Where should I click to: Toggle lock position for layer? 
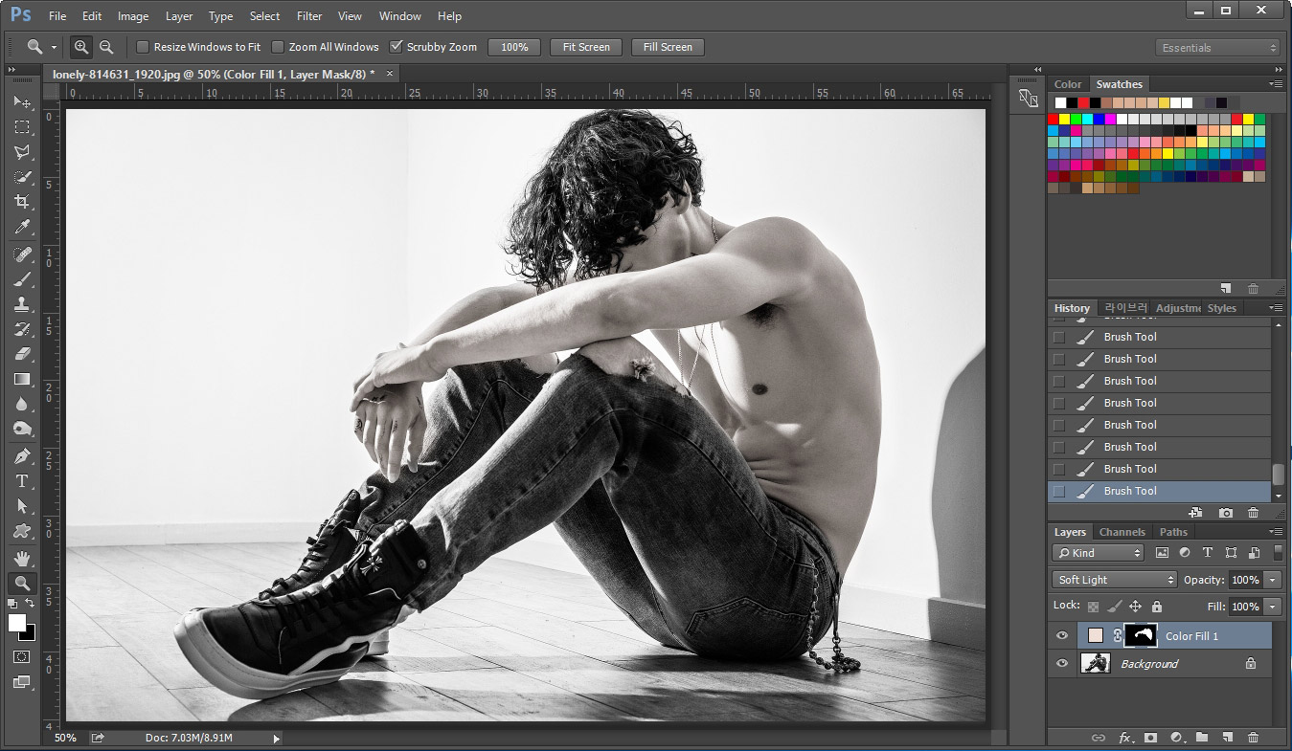1135,607
